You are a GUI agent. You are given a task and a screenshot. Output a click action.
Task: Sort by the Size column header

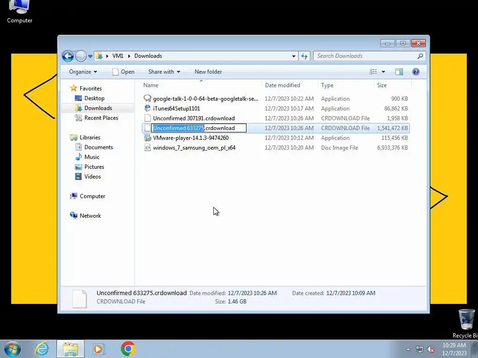click(392, 85)
